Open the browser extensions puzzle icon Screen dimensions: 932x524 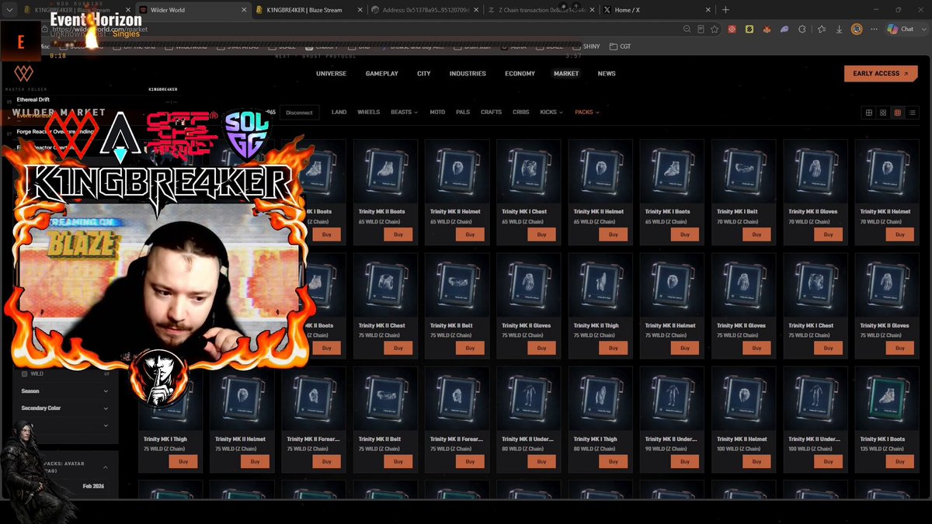point(800,29)
